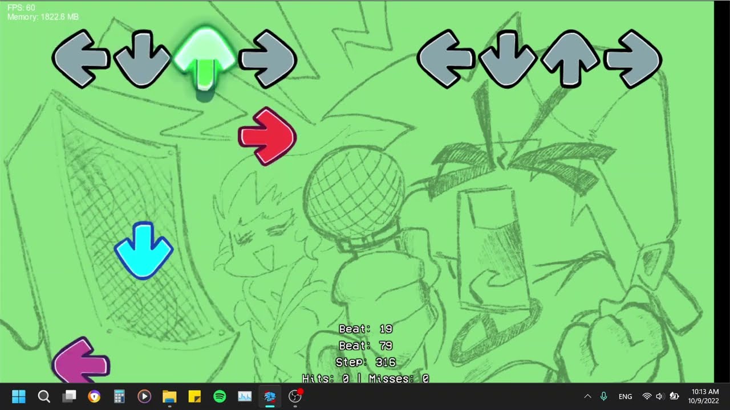Click the FPS: 60 counter
This screenshot has height=410, width=730.
21,8
